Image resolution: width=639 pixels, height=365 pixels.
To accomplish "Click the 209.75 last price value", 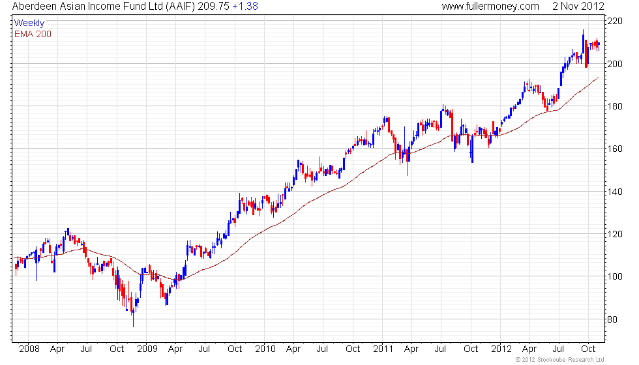I will [x=214, y=6].
